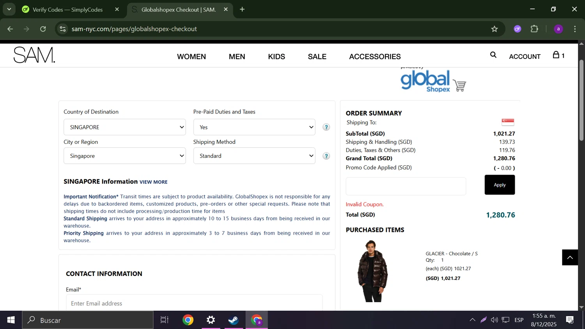Click the back-to-top arrow button
This screenshot has width=585, height=329.
coord(570,257)
